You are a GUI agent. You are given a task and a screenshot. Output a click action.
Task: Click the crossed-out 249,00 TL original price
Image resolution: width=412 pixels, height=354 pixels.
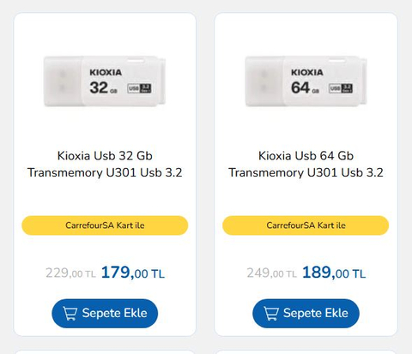point(272,273)
